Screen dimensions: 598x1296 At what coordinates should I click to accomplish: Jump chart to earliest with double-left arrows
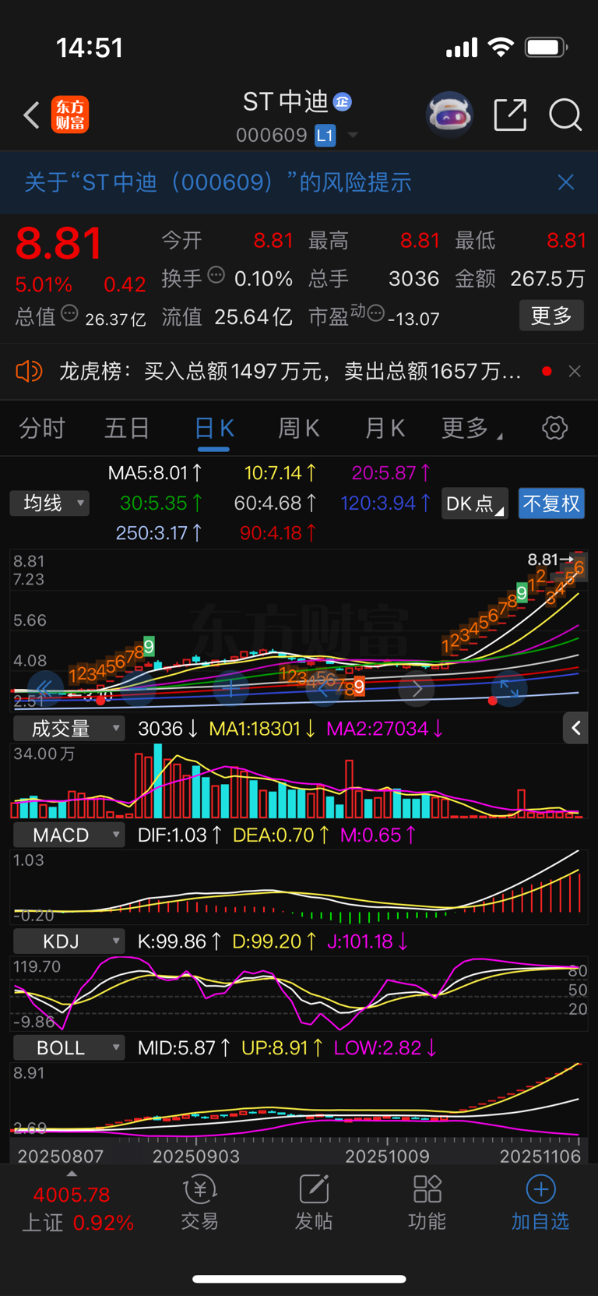tap(45, 689)
